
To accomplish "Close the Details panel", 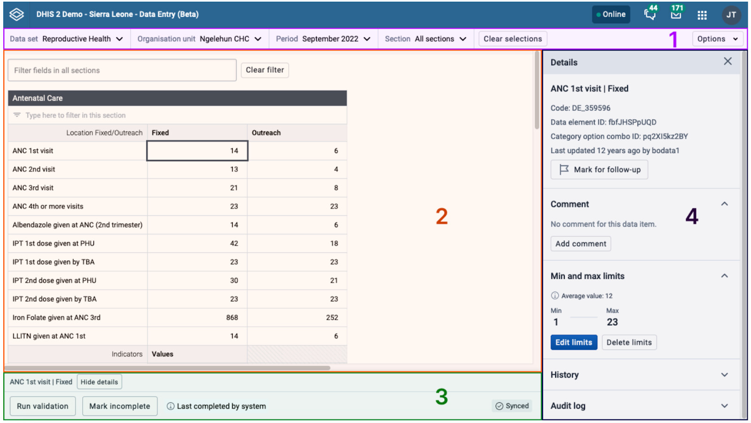I will click(x=728, y=62).
